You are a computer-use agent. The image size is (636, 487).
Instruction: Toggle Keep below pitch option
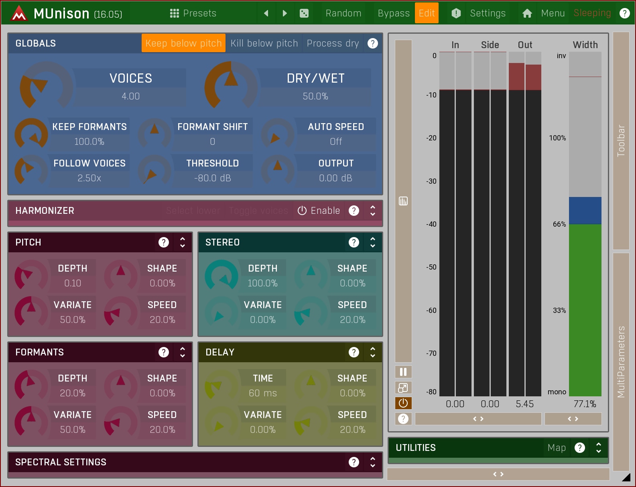pos(183,43)
